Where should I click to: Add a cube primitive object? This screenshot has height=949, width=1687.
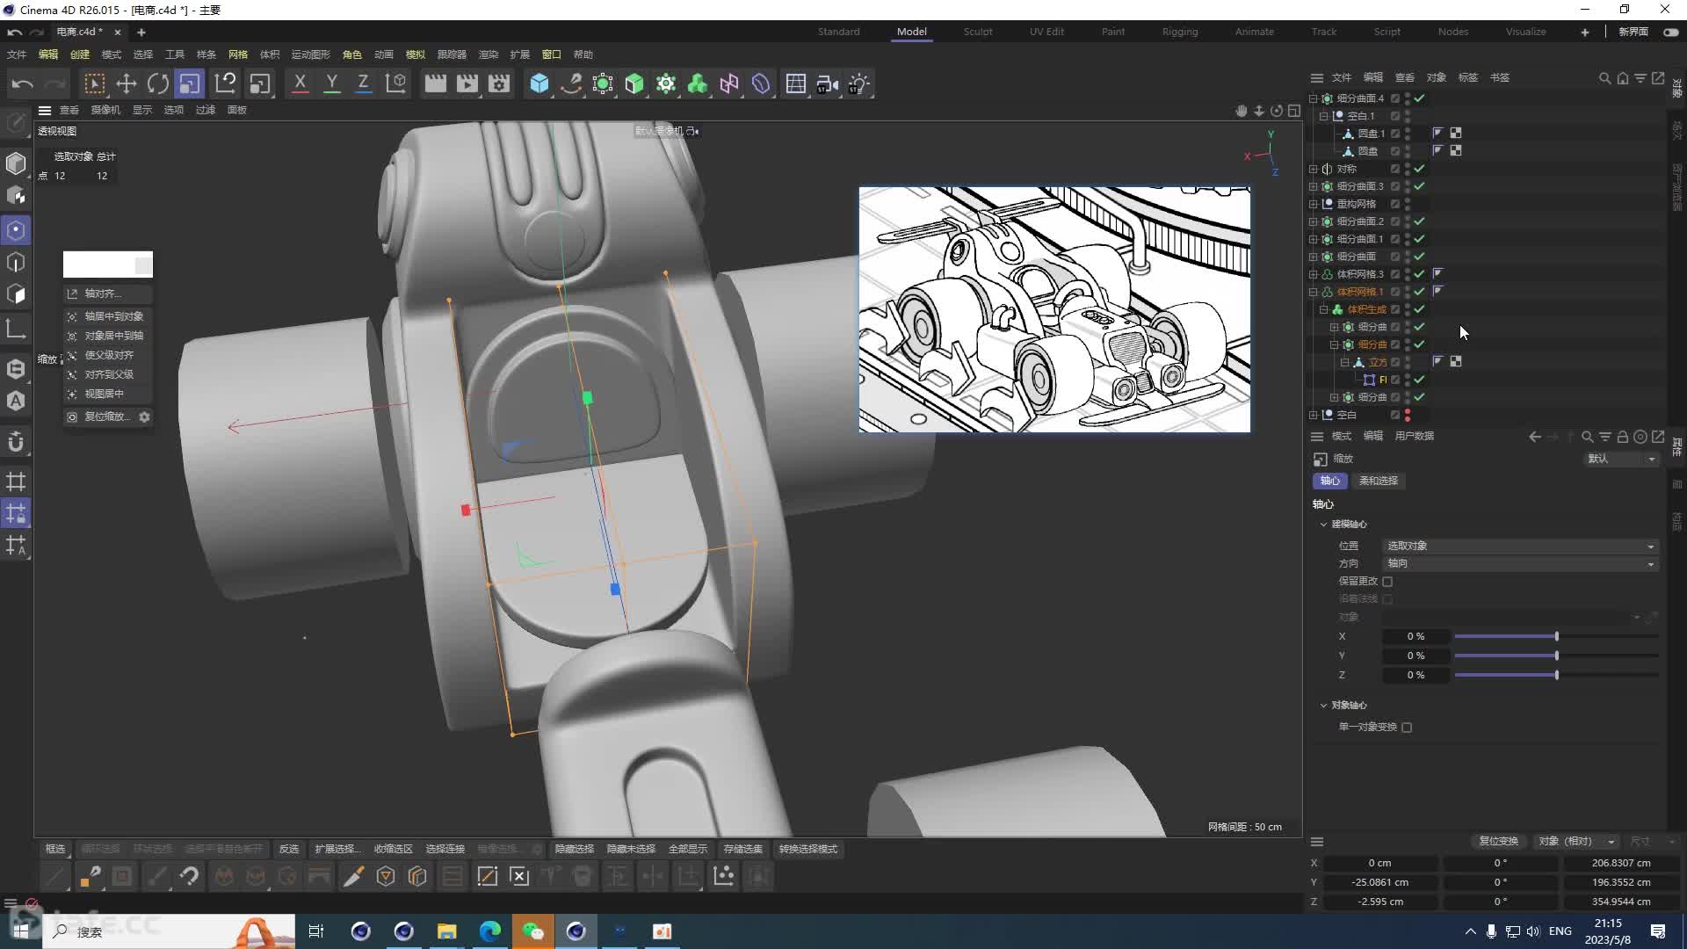(x=539, y=84)
